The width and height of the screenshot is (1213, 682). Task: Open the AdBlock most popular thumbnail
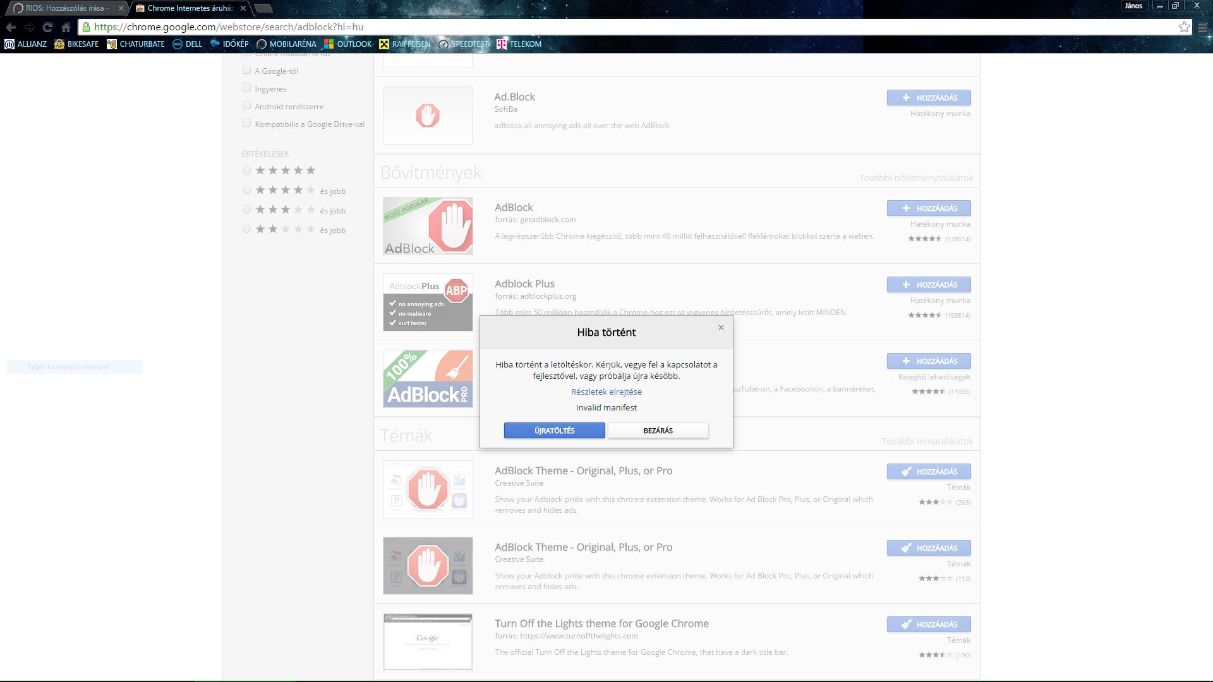[428, 226]
